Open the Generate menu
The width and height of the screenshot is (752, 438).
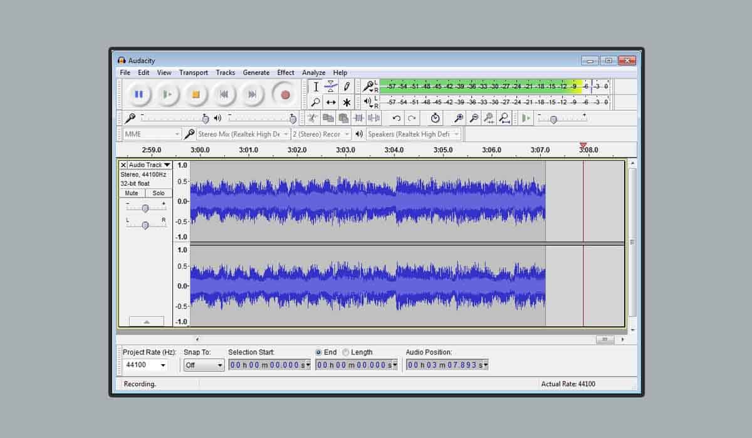[x=256, y=73]
